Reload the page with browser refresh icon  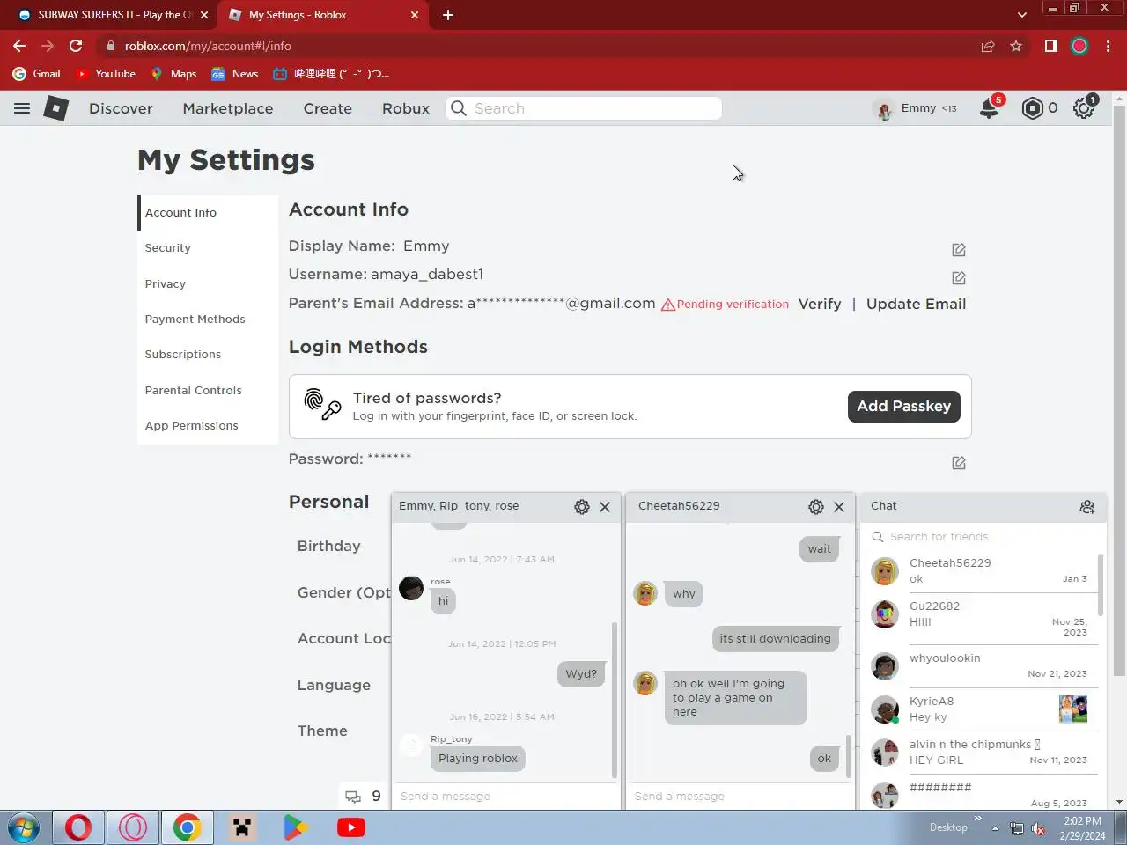click(x=76, y=46)
